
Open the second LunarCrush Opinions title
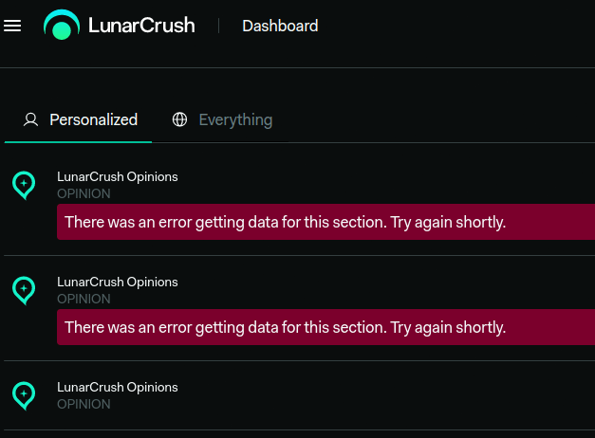click(118, 282)
